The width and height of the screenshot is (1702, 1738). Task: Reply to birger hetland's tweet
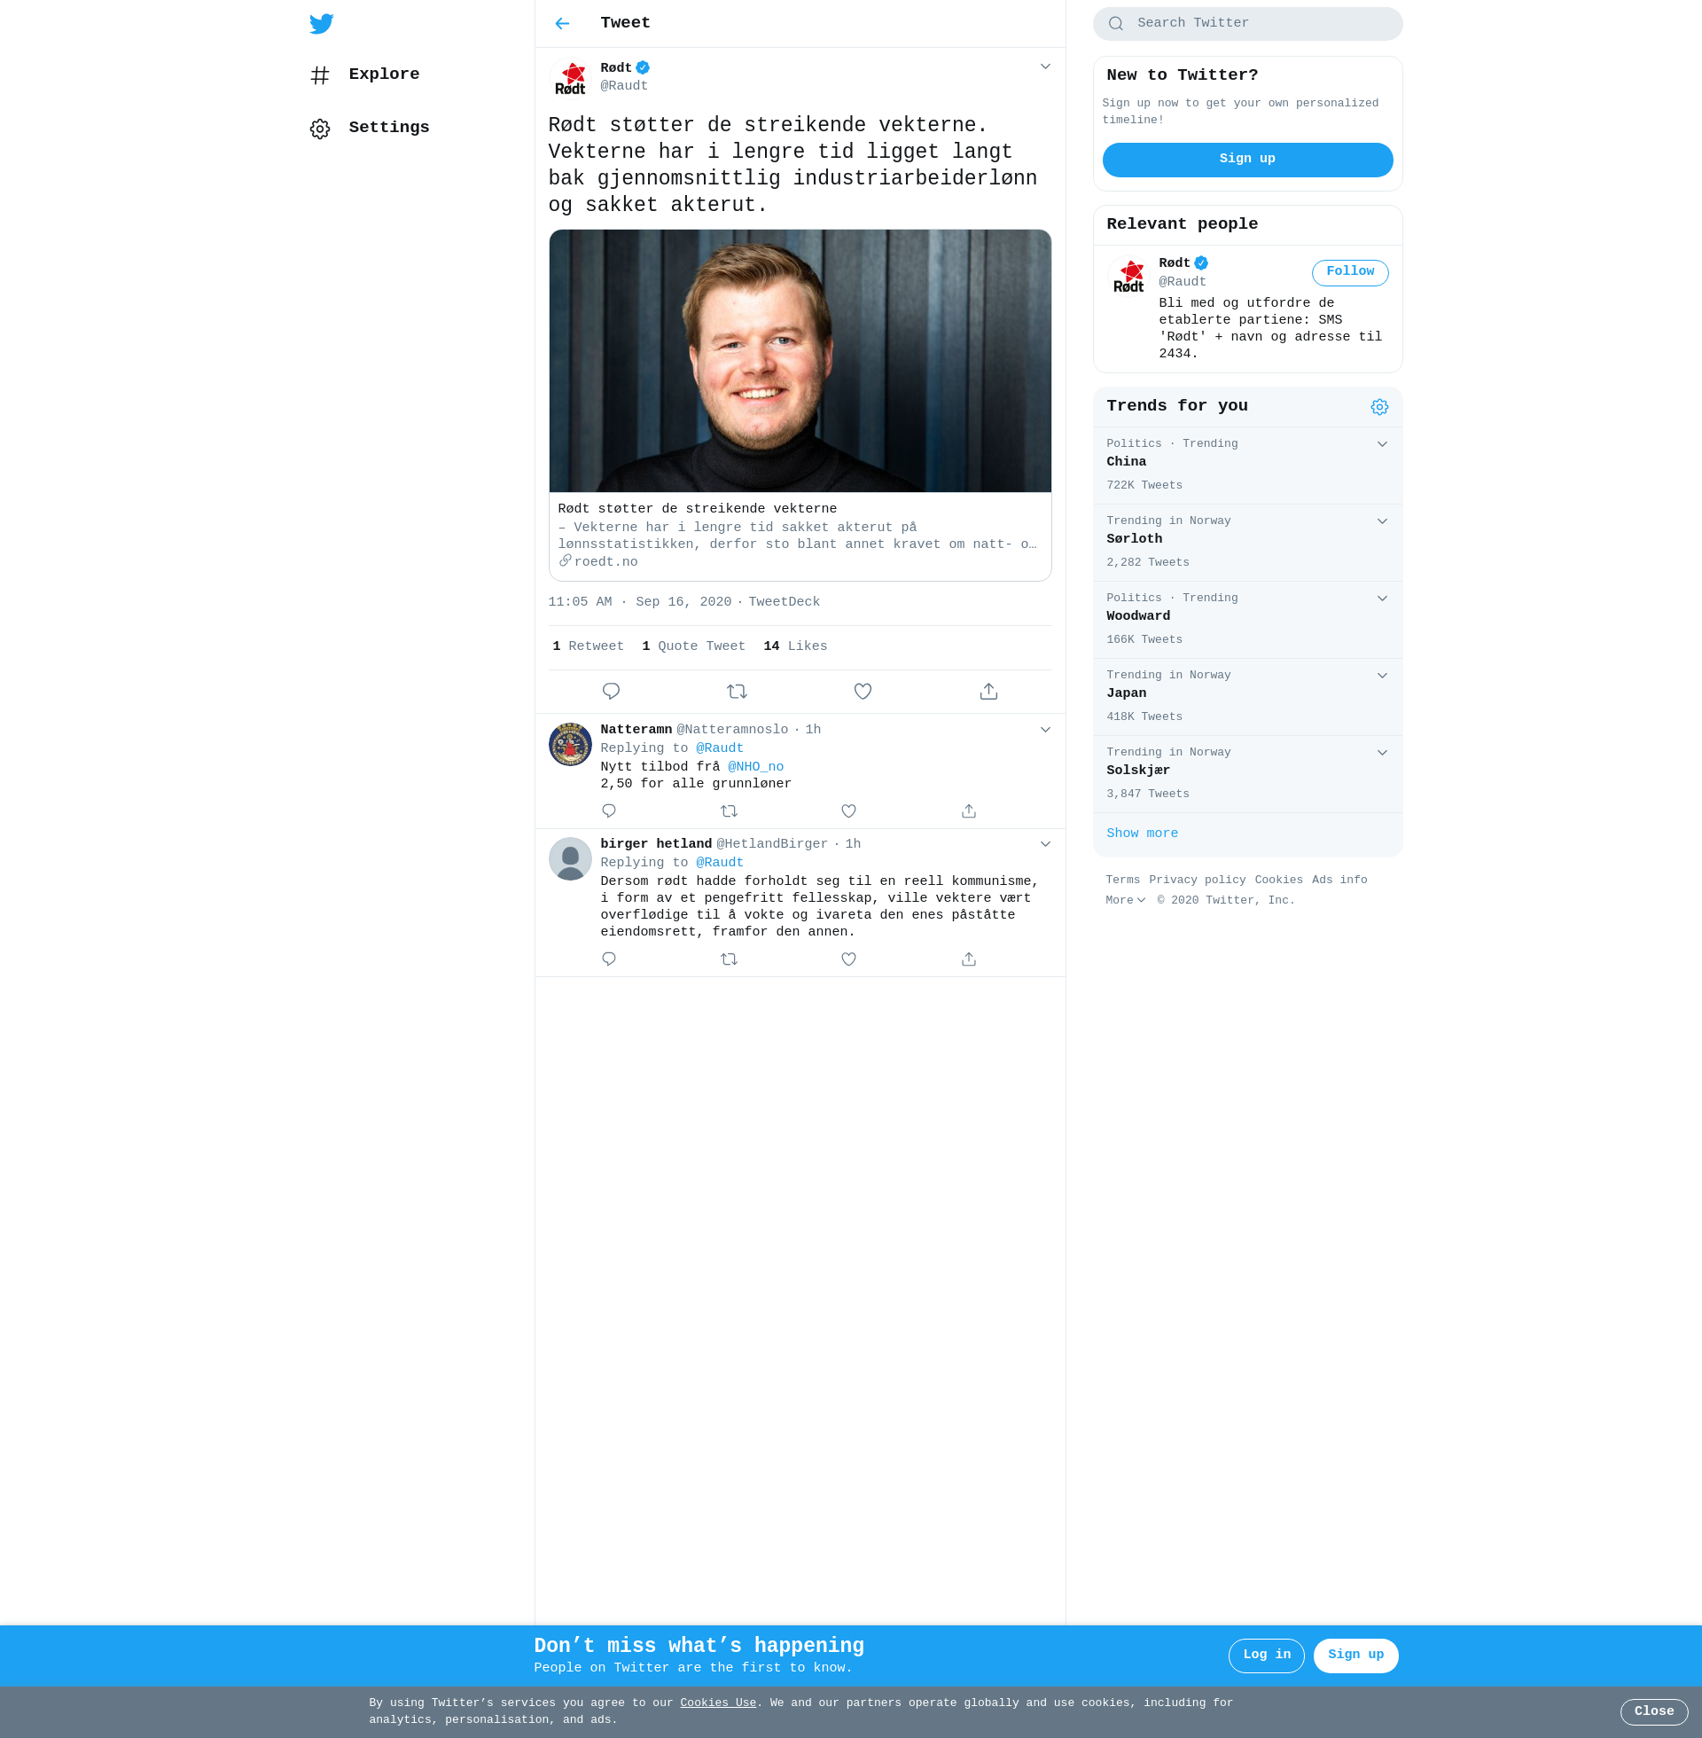coord(609,959)
